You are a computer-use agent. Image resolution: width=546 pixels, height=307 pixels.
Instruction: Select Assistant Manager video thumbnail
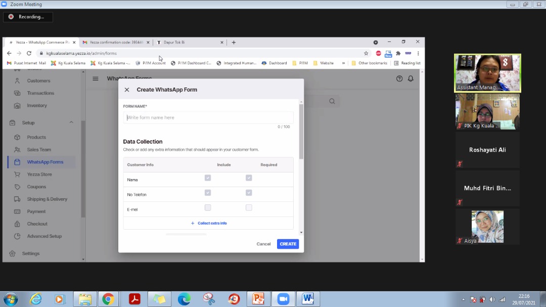(x=487, y=73)
